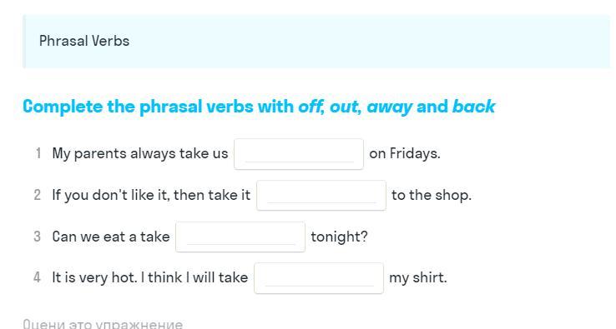Click "Оцени это упражнение" text at bottom
The width and height of the screenshot is (616, 329).
pyautogui.click(x=103, y=324)
